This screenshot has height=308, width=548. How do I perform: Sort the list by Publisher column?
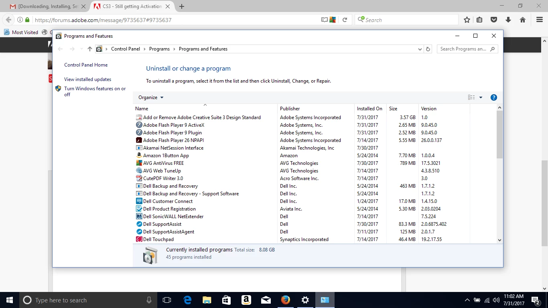[x=316, y=109]
